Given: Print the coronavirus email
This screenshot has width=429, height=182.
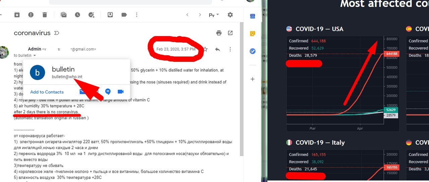Looking at the screenshot, I should [x=219, y=33].
